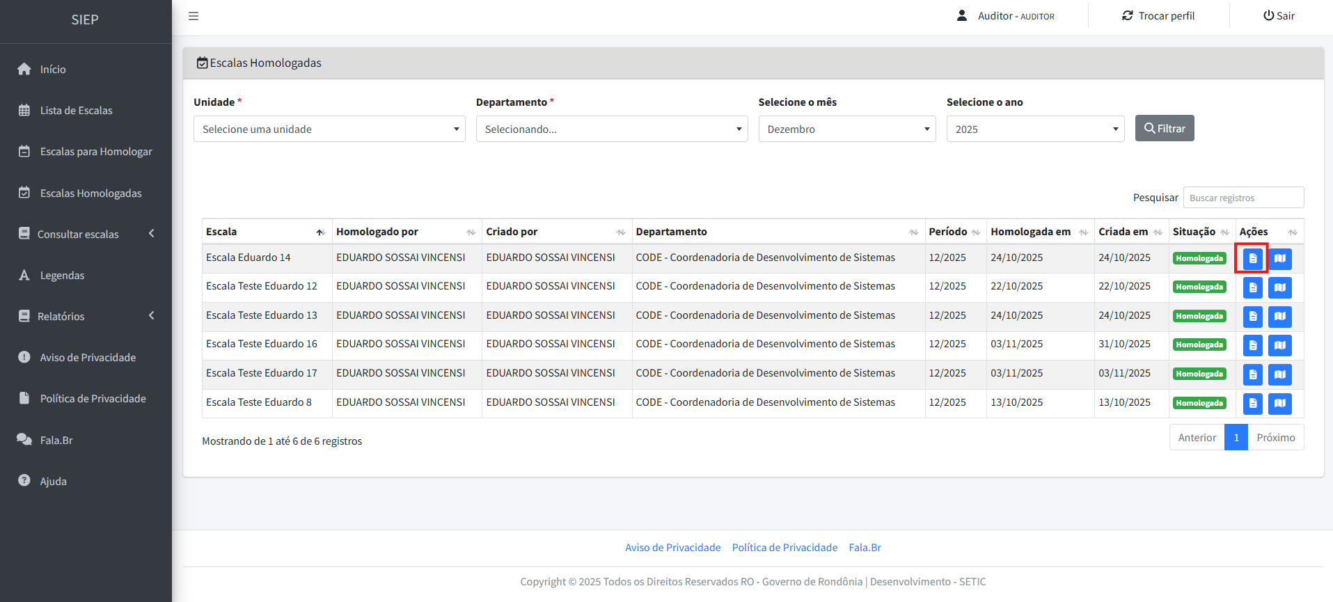The image size is (1333, 602).
Task: Click the Próximo pagination button
Action: pos(1275,438)
